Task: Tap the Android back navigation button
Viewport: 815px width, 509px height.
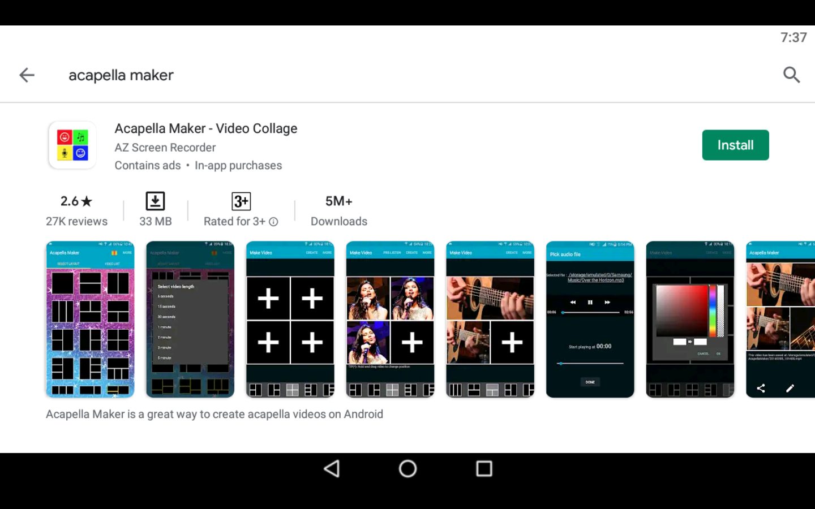Action: click(x=332, y=468)
